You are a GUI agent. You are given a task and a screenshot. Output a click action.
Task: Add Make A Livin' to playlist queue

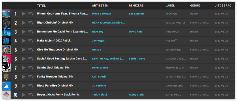tap(31, 41)
